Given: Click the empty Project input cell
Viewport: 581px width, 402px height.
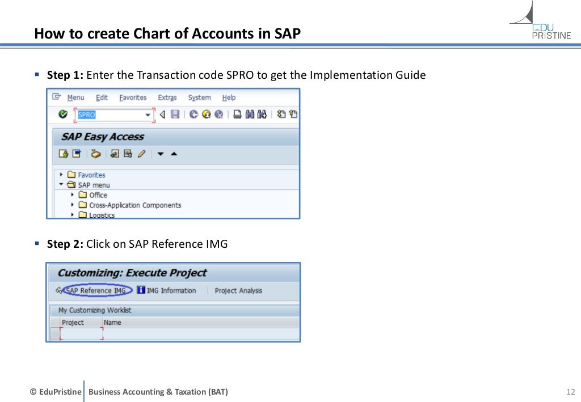Looking at the screenshot, I should [82, 333].
